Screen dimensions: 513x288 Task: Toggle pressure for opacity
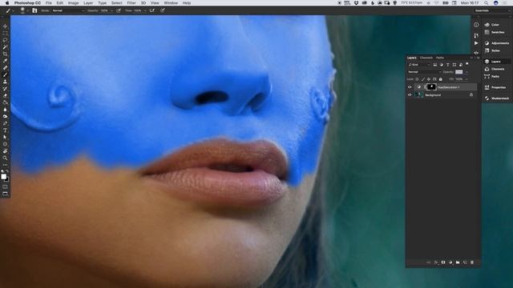(x=119, y=10)
